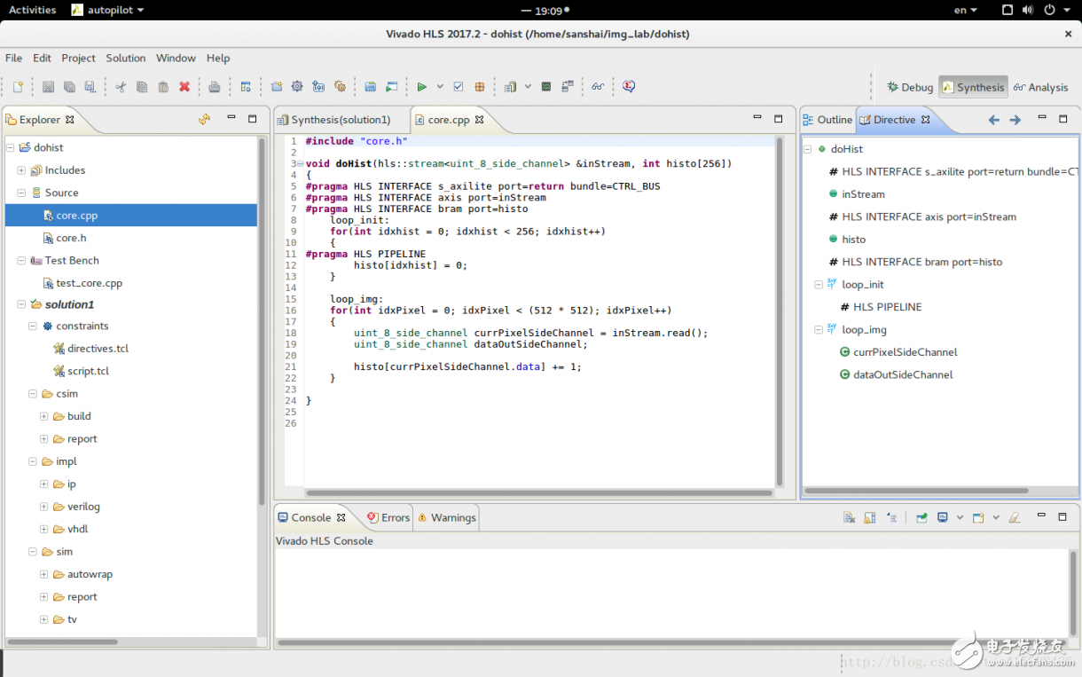
Task: Collapse the dohist project tree node
Action: [10, 147]
